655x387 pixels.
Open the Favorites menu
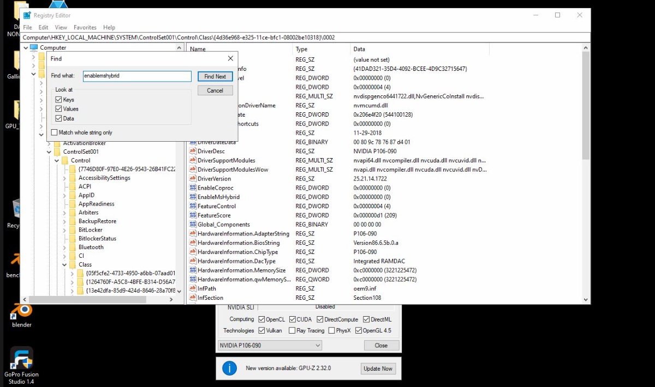click(x=85, y=27)
